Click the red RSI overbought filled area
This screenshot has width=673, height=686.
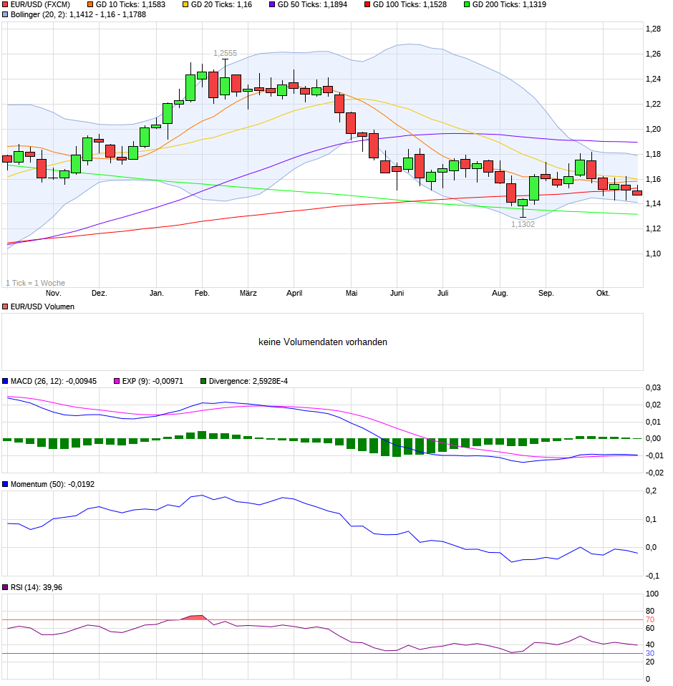point(195,618)
